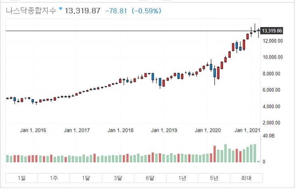Screen dimensions: 296x189
Task: Select the 1주 time range
Action: point(54,178)
